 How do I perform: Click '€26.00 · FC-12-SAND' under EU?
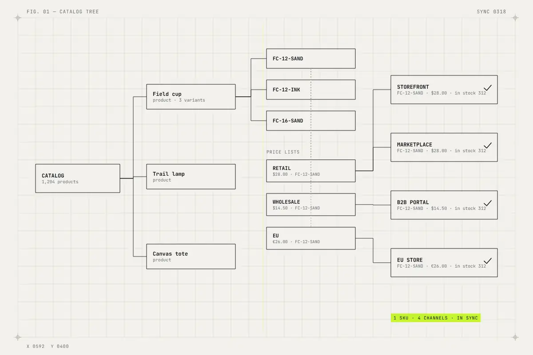[296, 242]
